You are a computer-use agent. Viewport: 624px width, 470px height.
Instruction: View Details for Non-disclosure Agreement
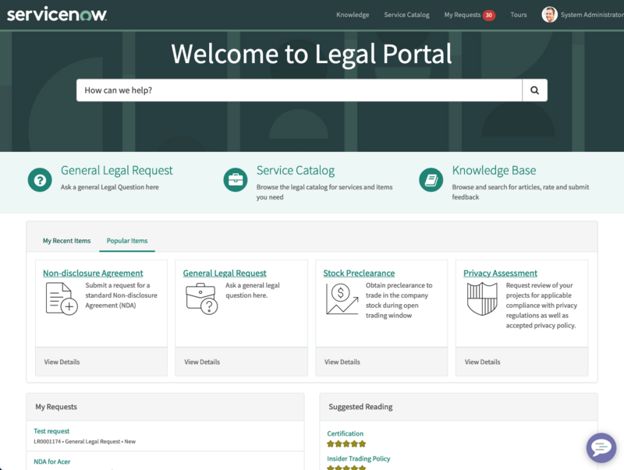[62, 362]
